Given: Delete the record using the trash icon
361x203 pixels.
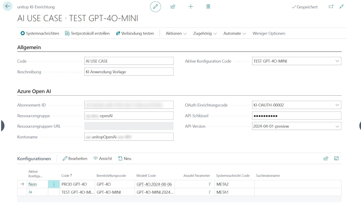Looking at the screenshot, I should click(x=208, y=6).
